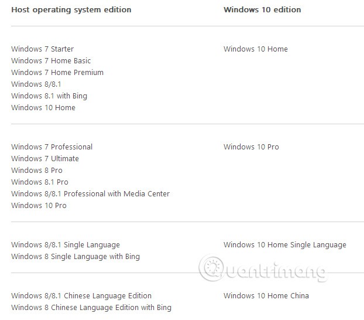Click Professional with Media Center entry
This screenshot has width=364, height=320.
[x=90, y=194]
